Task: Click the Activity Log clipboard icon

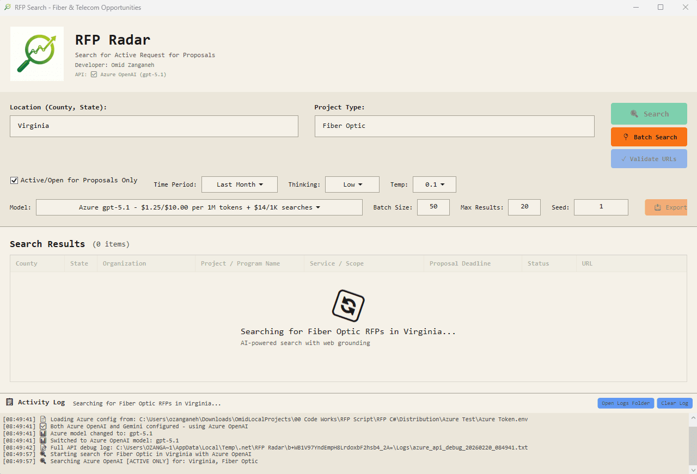Action: pyautogui.click(x=9, y=402)
